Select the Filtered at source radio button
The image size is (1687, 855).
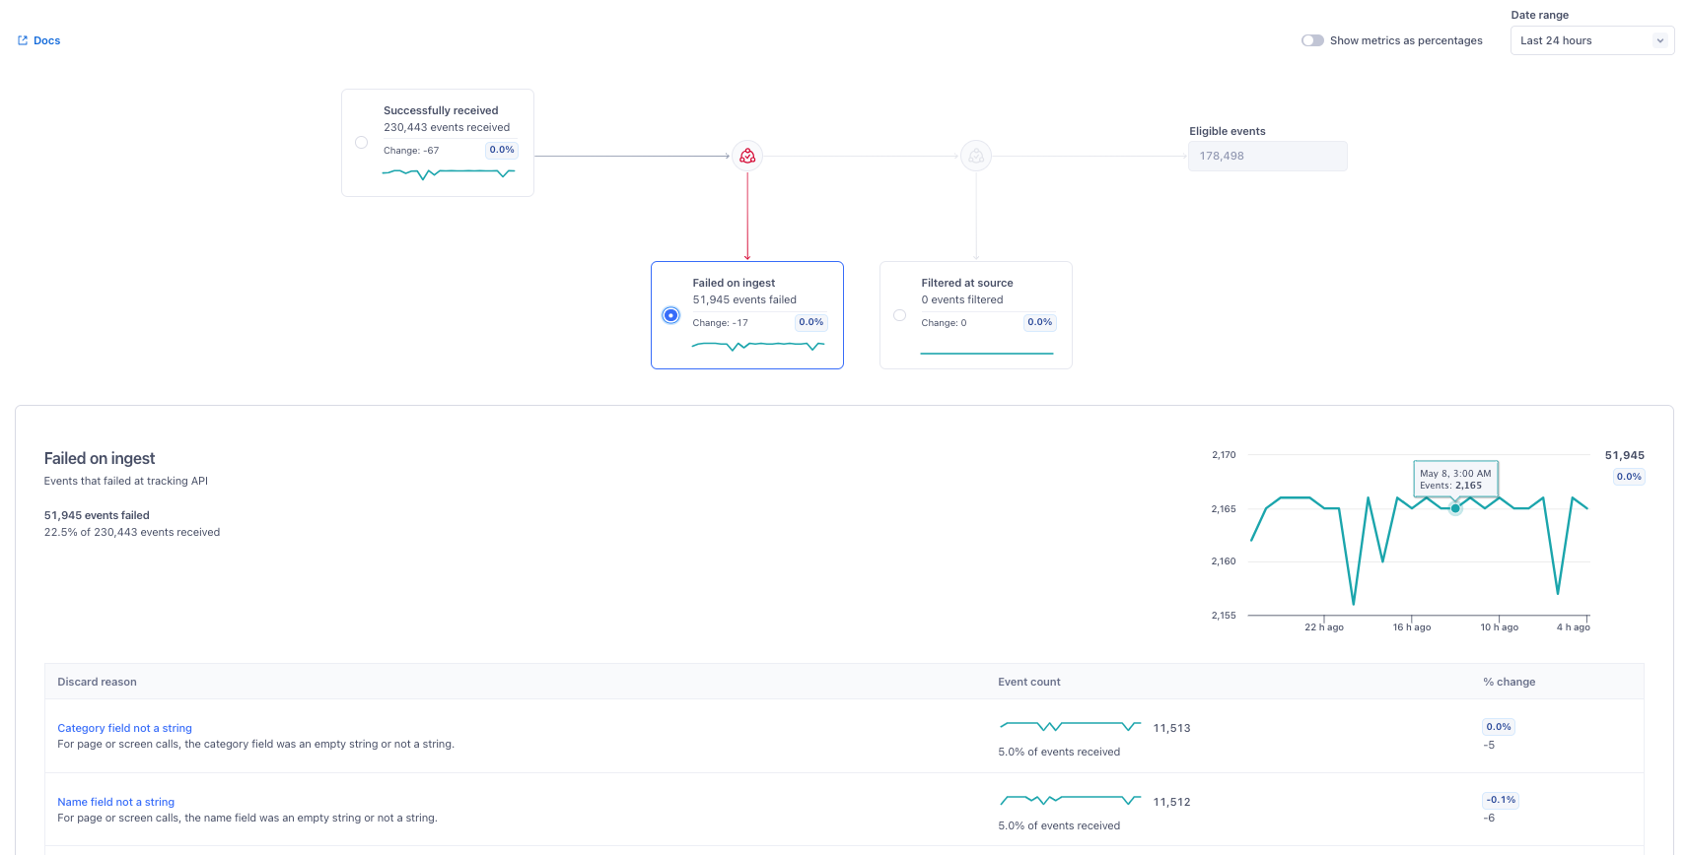pyautogui.click(x=899, y=315)
